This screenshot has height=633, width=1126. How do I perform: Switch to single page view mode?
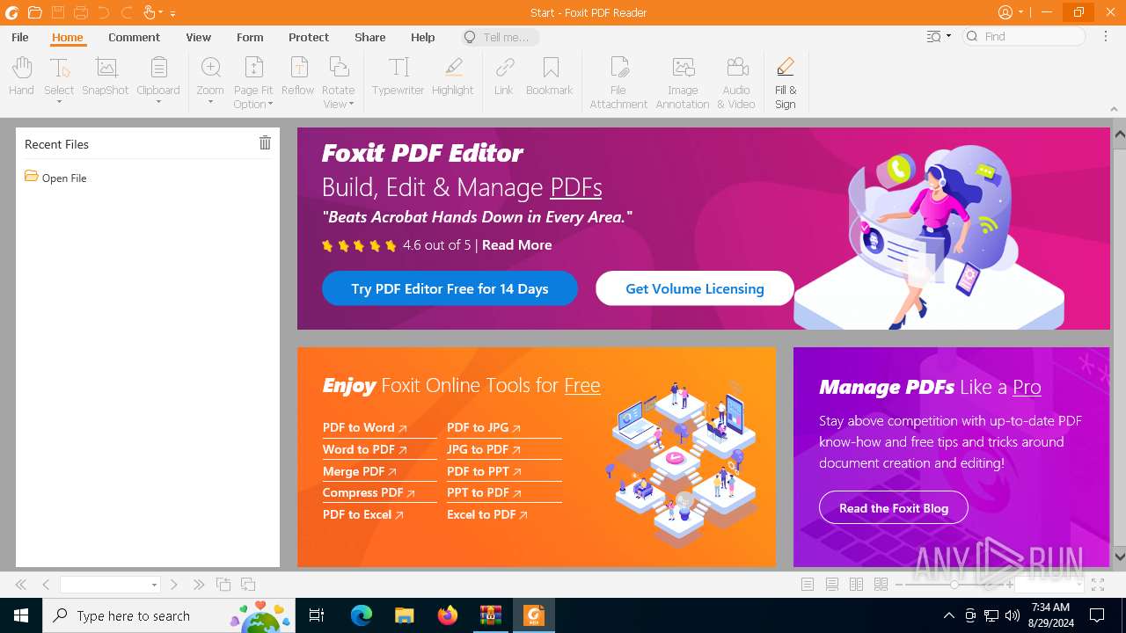(x=808, y=585)
